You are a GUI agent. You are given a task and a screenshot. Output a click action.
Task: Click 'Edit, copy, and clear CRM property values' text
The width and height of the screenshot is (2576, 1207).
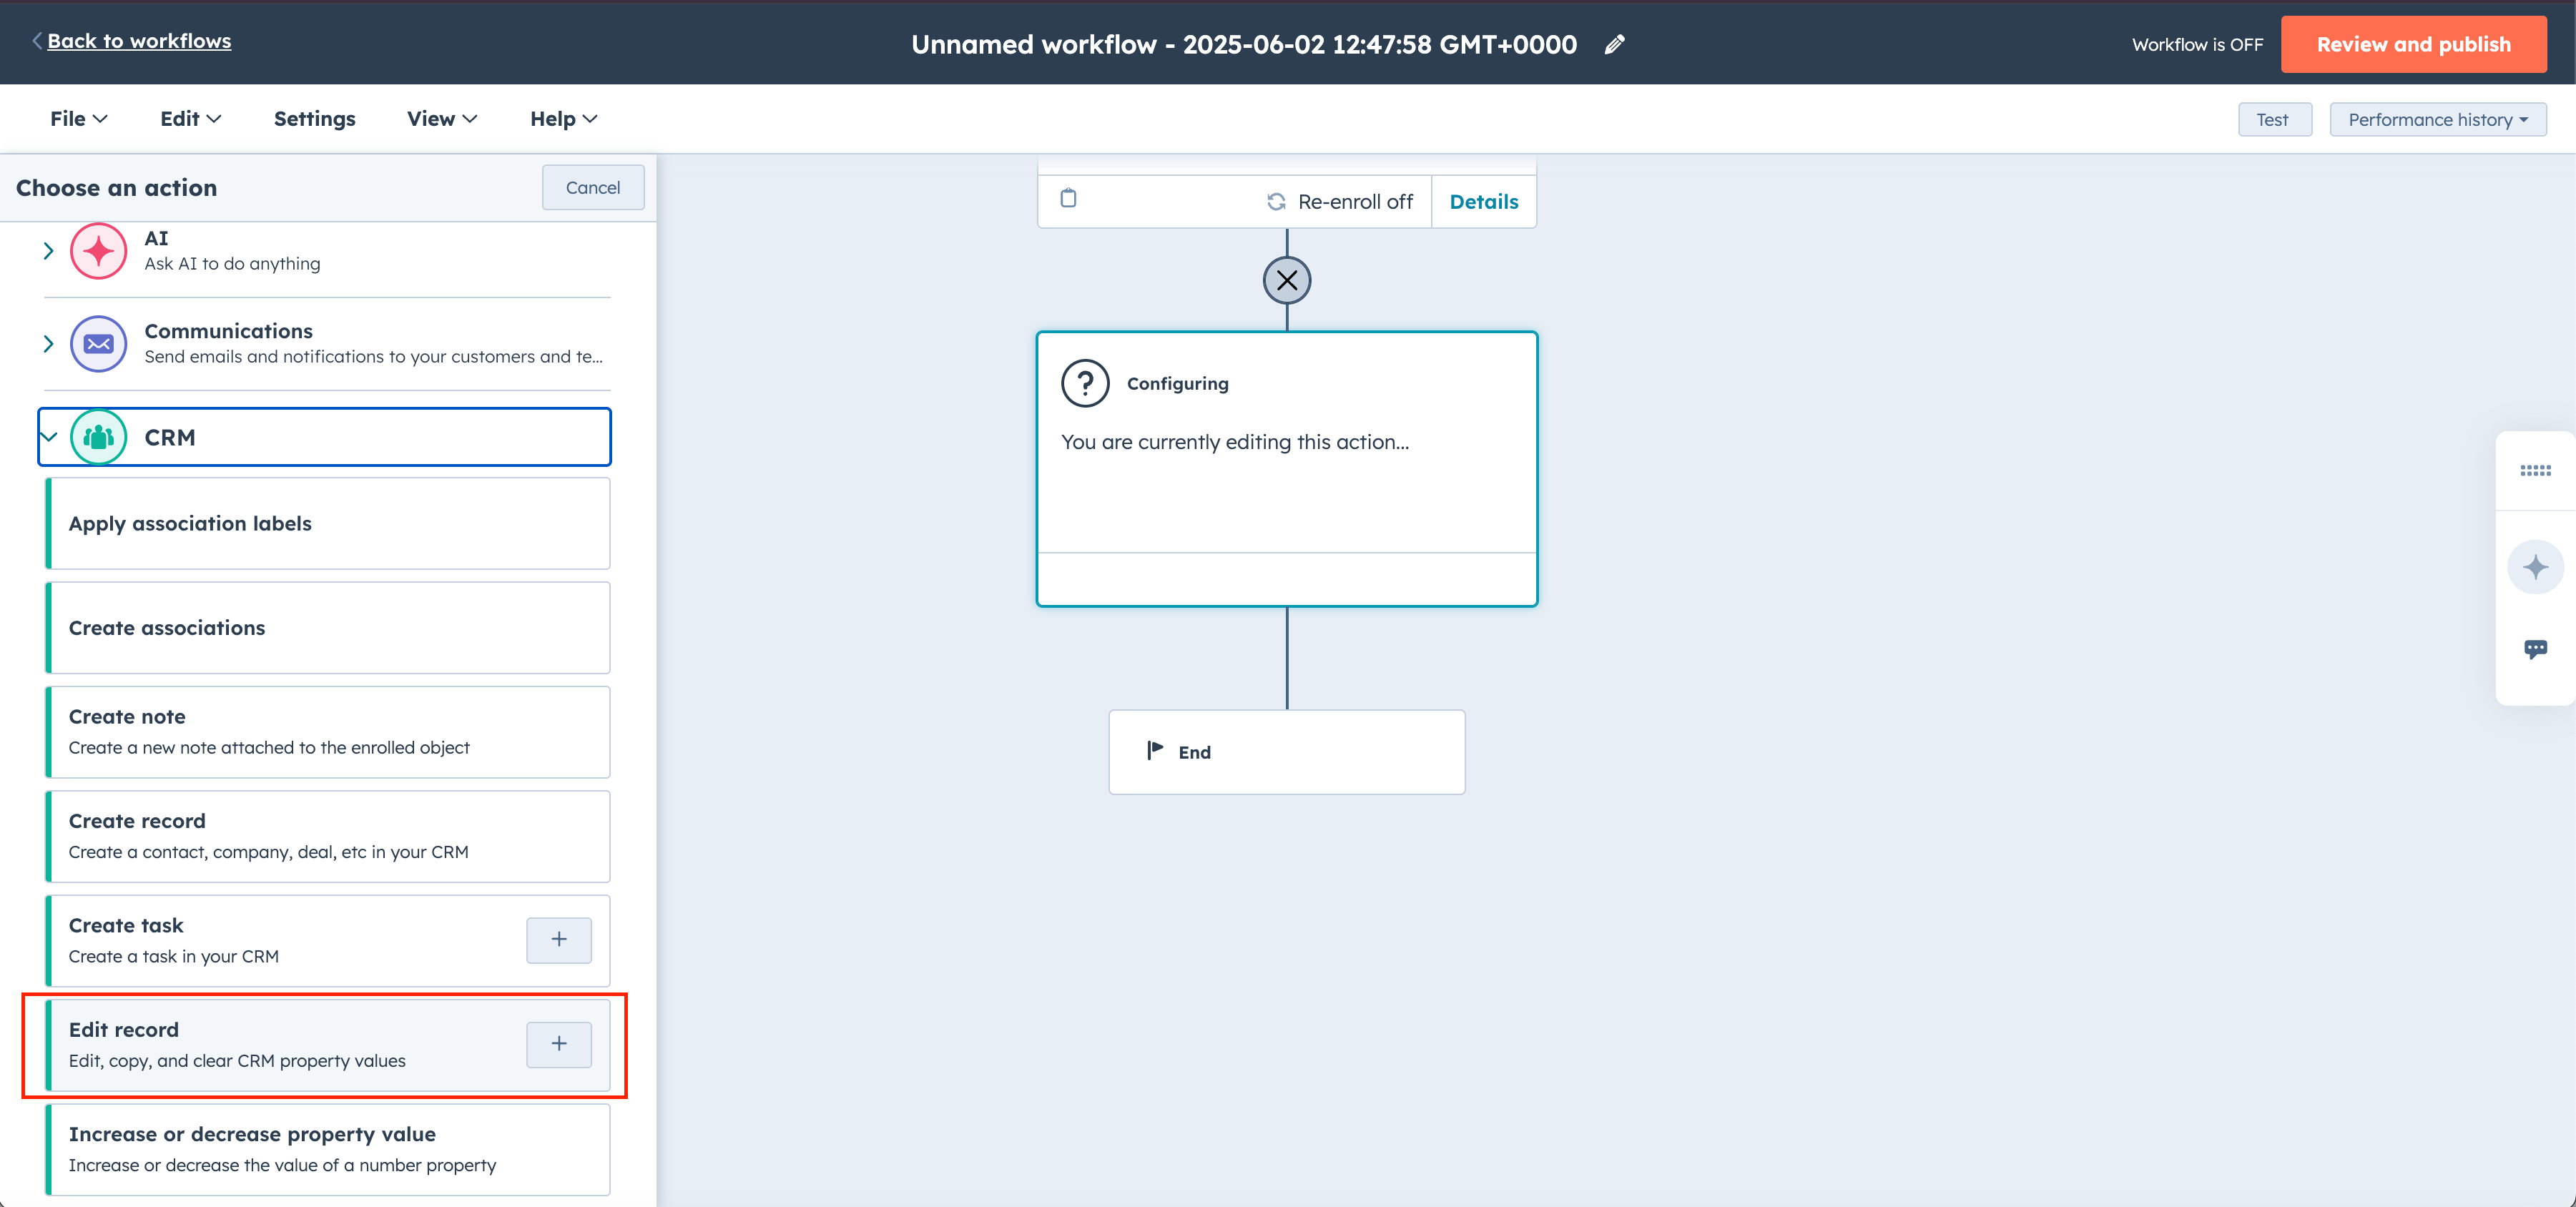click(x=237, y=1061)
